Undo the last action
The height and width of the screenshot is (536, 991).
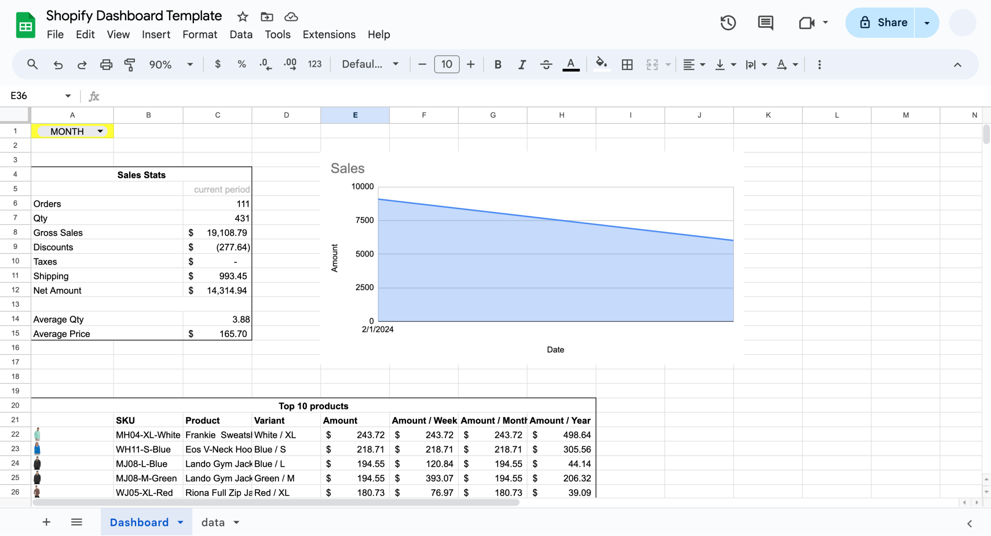[58, 65]
